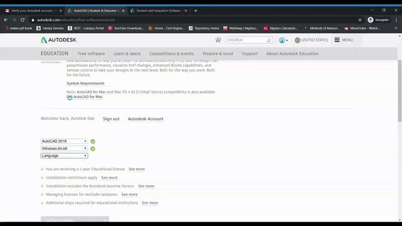
Task: Open Library Genesis bookmark
Action: (x=50, y=28)
